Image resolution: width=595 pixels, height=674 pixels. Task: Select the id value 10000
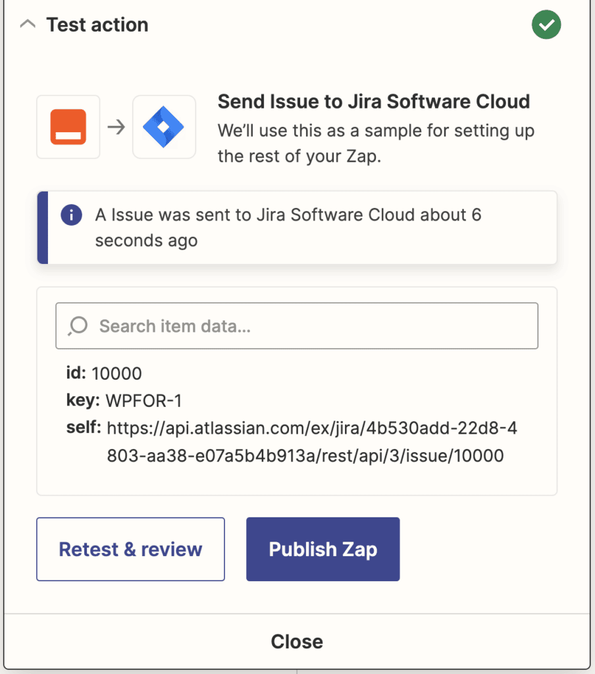click(x=122, y=373)
